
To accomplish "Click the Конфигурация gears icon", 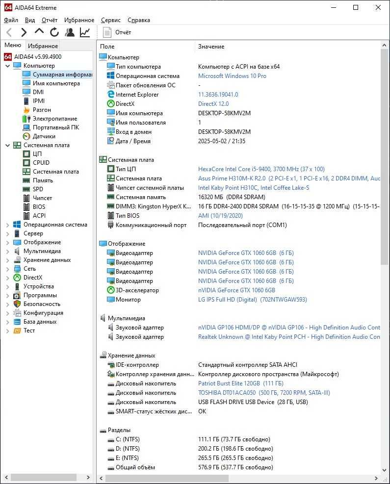I will point(17,313).
